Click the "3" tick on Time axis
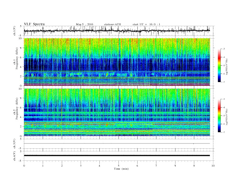This screenshot has height=186, width=240. click(81, 166)
